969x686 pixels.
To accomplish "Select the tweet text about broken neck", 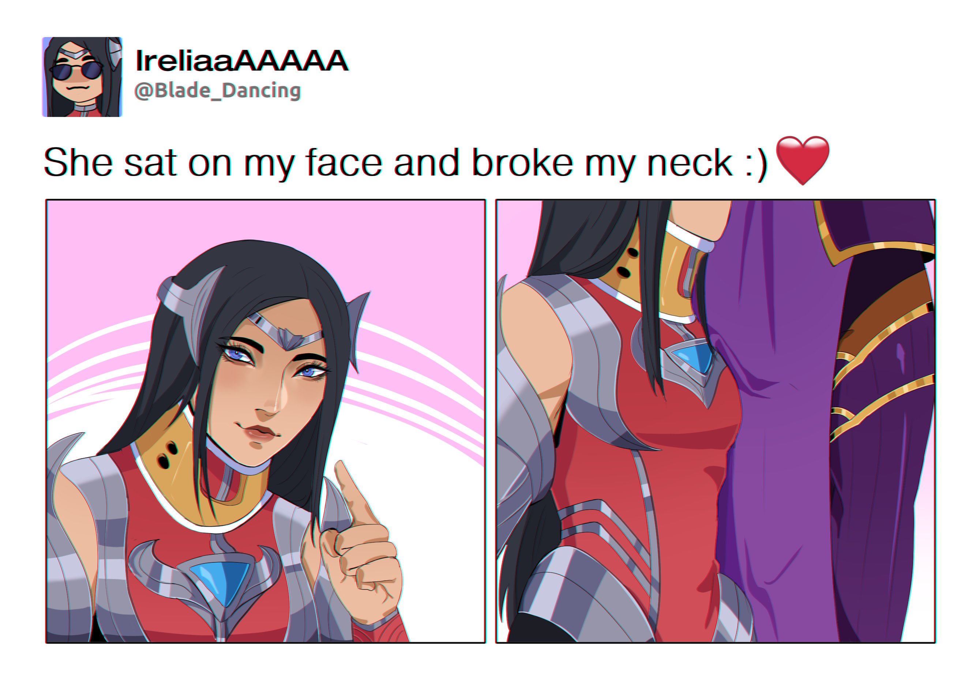I will [406, 163].
